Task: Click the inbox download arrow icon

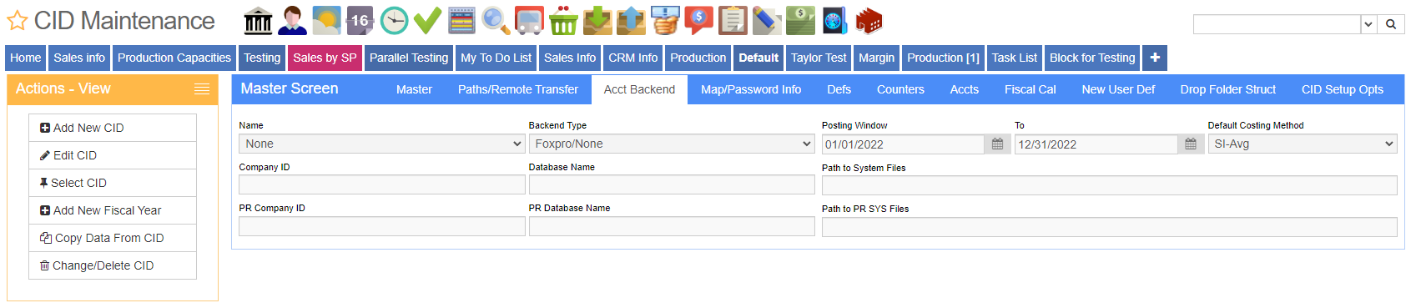Action: click(x=597, y=21)
